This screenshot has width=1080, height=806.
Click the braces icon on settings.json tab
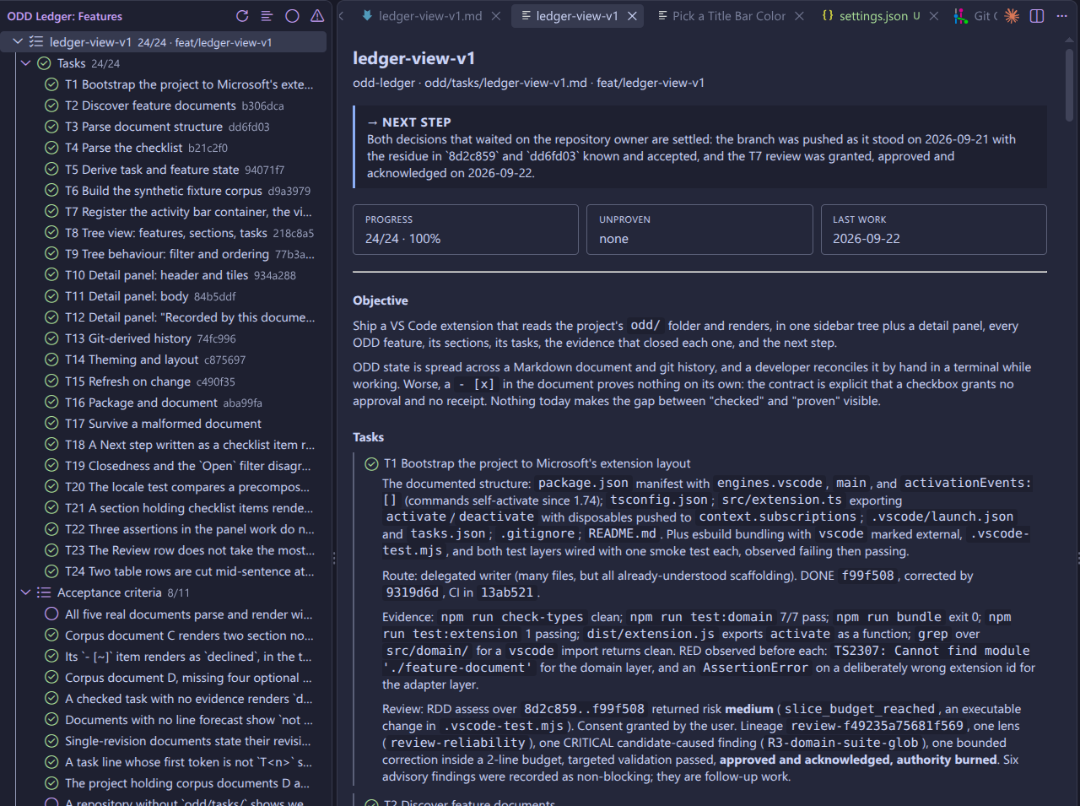click(x=828, y=16)
